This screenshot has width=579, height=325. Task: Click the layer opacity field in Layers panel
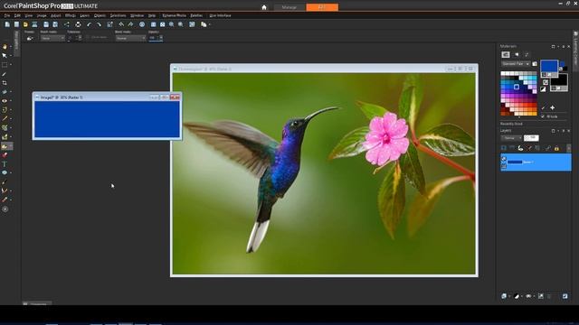[531, 138]
